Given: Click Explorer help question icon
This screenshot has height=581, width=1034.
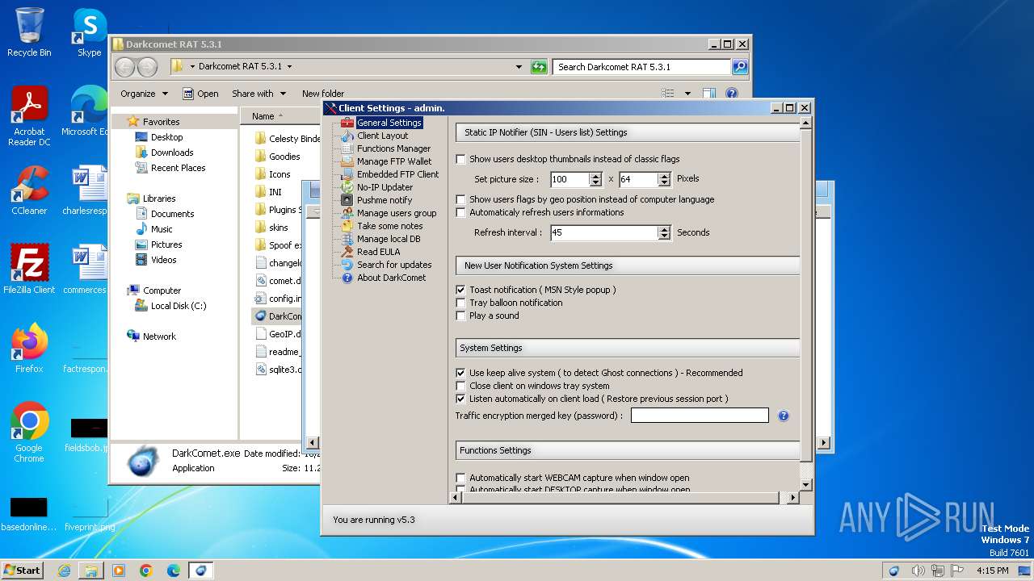Looking at the screenshot, I should pyautogui.click(x=731, y=94).
